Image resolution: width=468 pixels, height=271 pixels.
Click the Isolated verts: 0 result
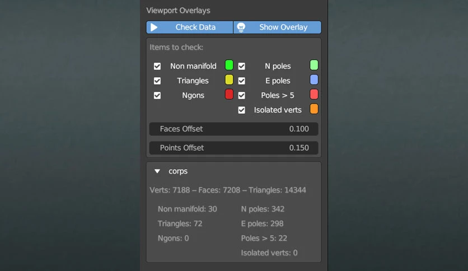(x=269, y=253)
